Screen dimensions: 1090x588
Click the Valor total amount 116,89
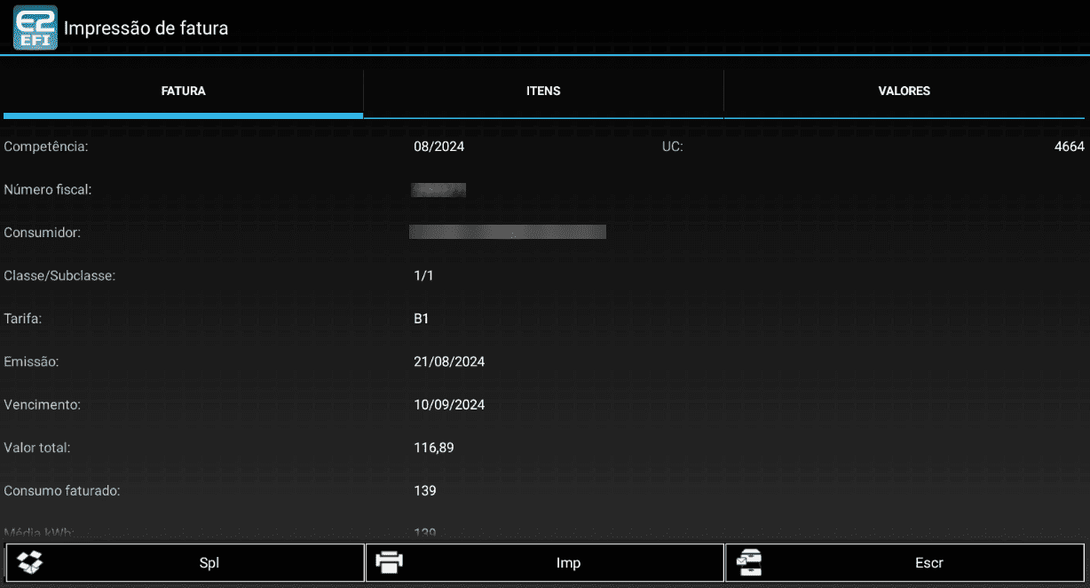[434, 448]
